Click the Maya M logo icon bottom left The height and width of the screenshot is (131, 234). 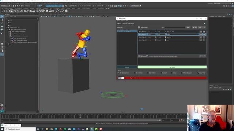(x=2, y=111)
